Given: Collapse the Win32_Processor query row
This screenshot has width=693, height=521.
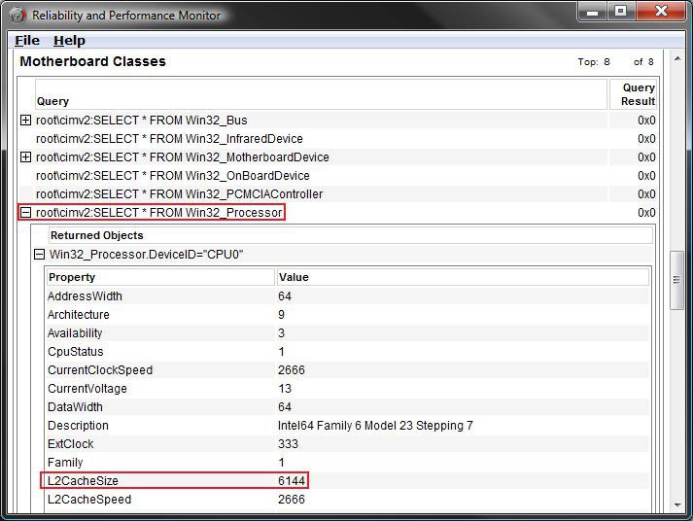Looking at the screenshot, I should 26,213.
